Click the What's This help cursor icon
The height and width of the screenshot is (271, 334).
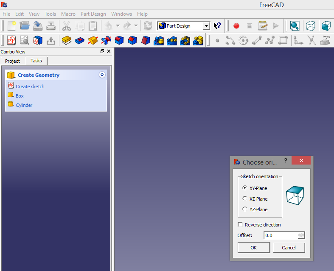click(217, 26)
